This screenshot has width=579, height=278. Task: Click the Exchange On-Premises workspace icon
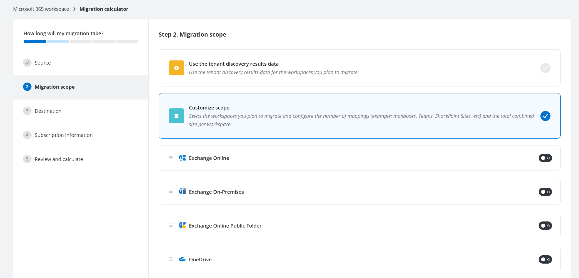(182, 192)
